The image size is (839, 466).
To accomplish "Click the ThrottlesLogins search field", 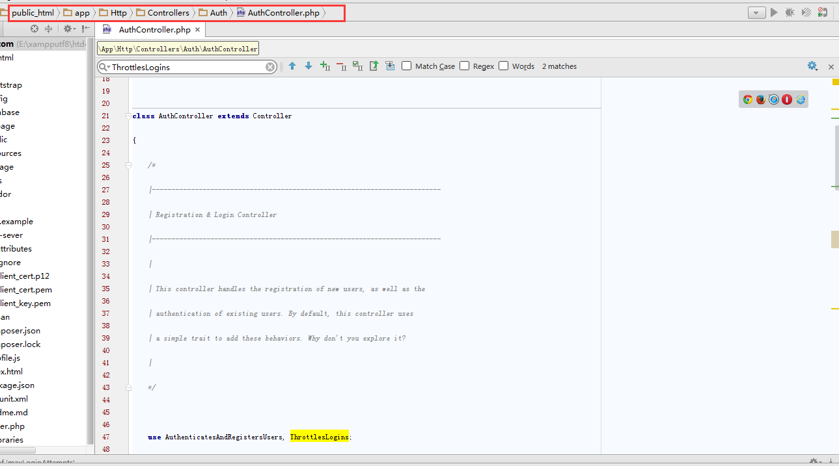I will [187, 67].
